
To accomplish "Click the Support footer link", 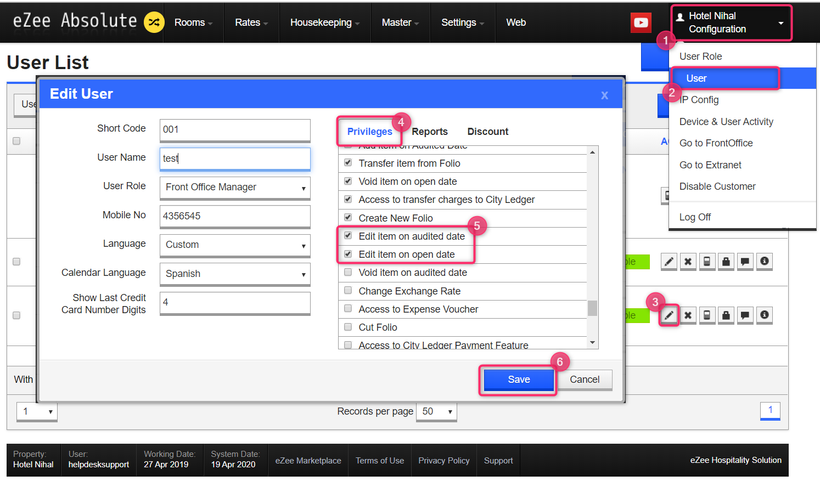I will coord(498,461).
